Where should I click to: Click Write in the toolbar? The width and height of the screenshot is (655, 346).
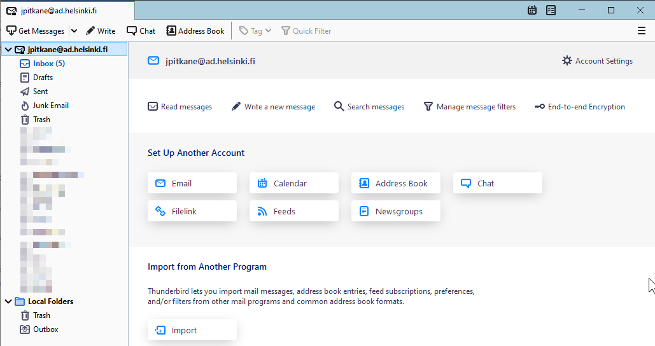101,31
